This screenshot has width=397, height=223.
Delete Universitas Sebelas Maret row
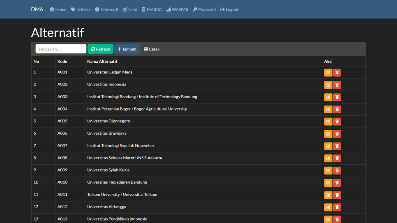pyautogui.click(x=337, y=158)
